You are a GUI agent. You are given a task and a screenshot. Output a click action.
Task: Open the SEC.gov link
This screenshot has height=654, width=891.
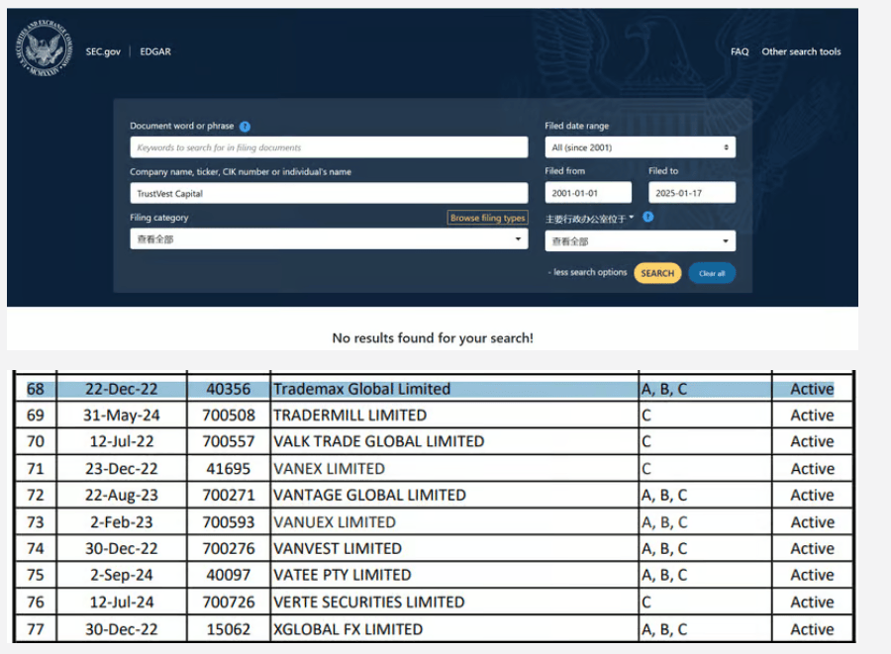(x=103, y=51)
